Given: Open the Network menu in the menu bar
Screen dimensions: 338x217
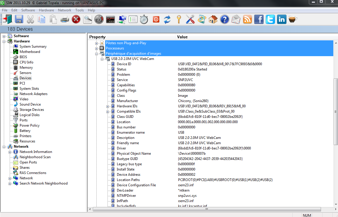Looking at the screenshot, I should point(64,10).
